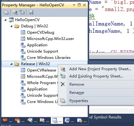Click the Properties toolbar icon in Property Manager
The height and width of the screenshot is (126, 134).
pos(6,12)
